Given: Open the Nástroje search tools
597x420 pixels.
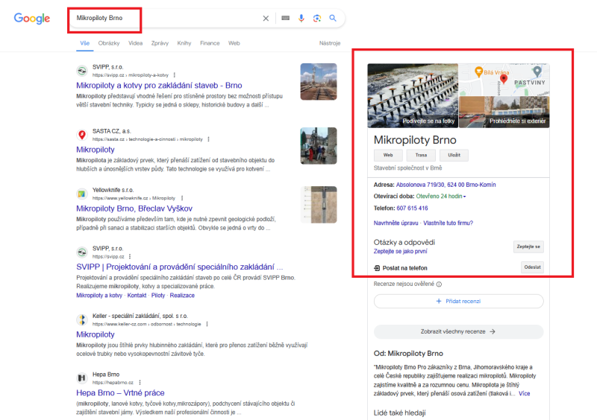Looking at the screenshot, I should tap(330, 43).
